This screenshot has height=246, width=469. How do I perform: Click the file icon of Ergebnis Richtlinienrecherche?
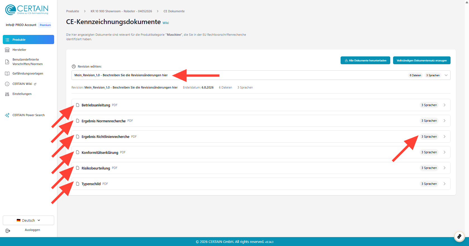78,137
